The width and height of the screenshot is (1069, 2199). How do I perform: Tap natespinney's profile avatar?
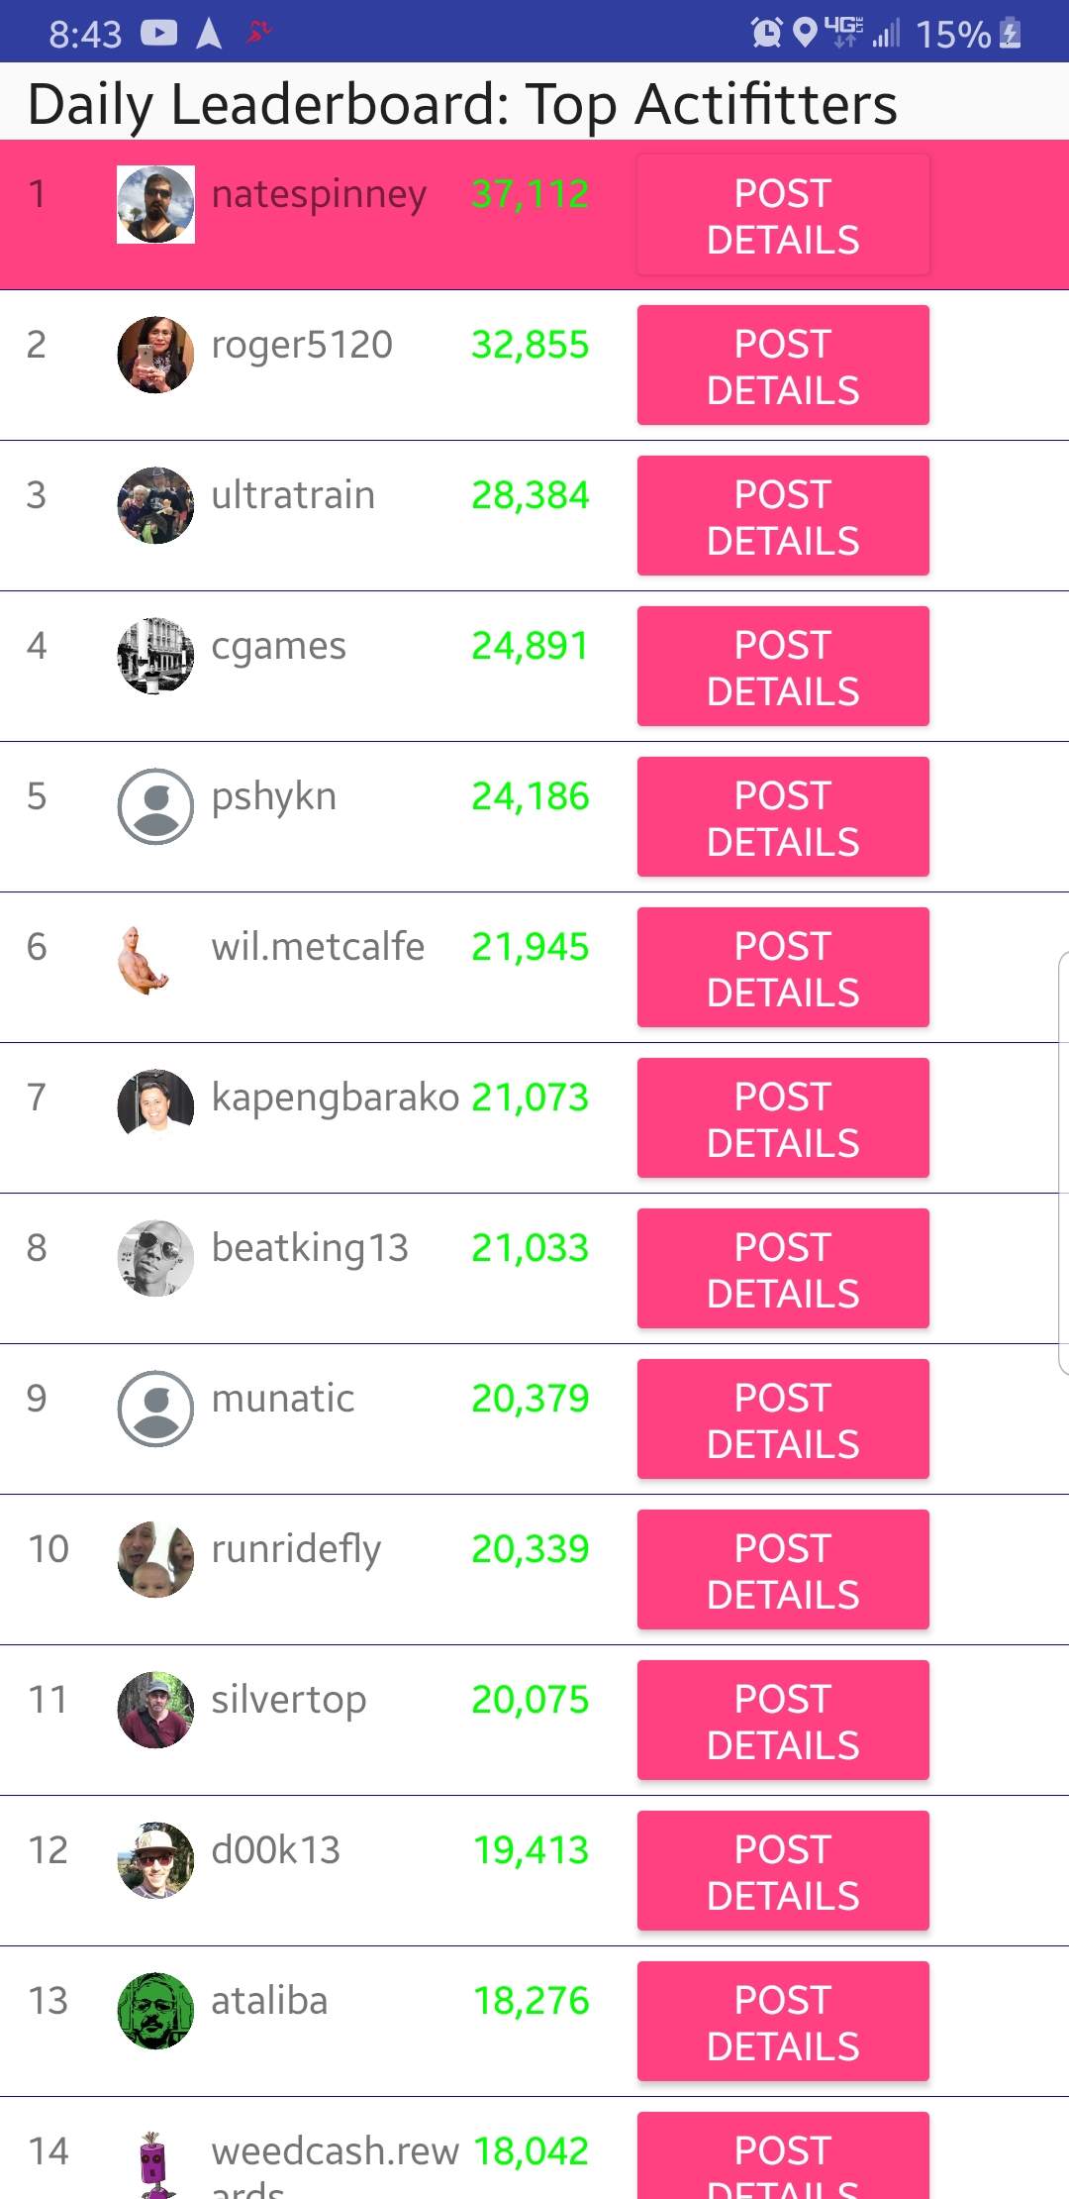155,205
